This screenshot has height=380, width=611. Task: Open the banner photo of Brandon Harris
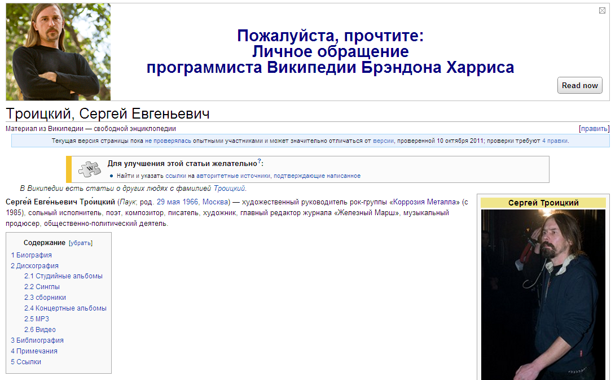click(59, 52)
